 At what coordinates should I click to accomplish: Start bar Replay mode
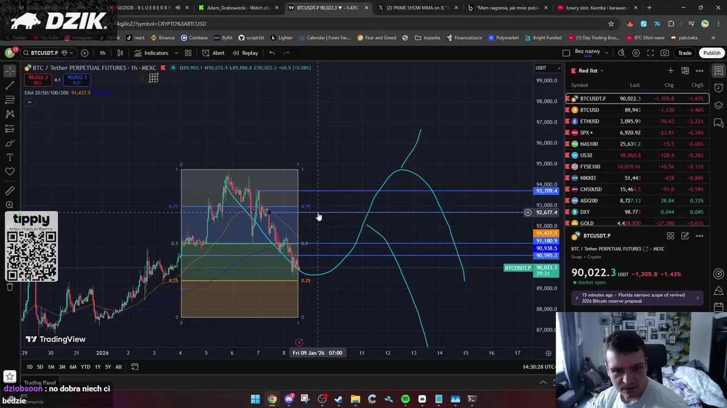(245, 53)
